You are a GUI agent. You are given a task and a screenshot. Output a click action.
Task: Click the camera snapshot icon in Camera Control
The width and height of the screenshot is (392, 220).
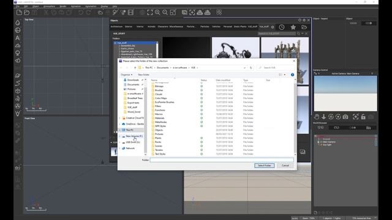(345, 117)
